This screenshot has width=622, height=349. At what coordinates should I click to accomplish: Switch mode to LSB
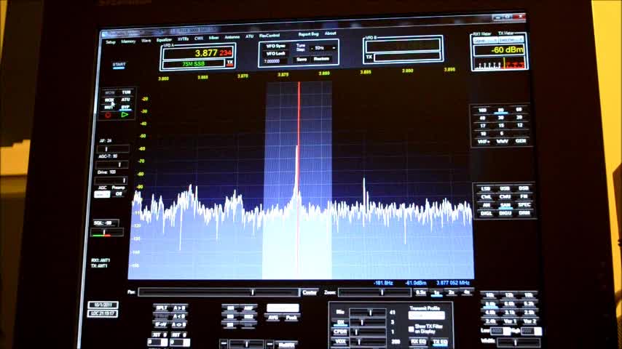[486, 189]
